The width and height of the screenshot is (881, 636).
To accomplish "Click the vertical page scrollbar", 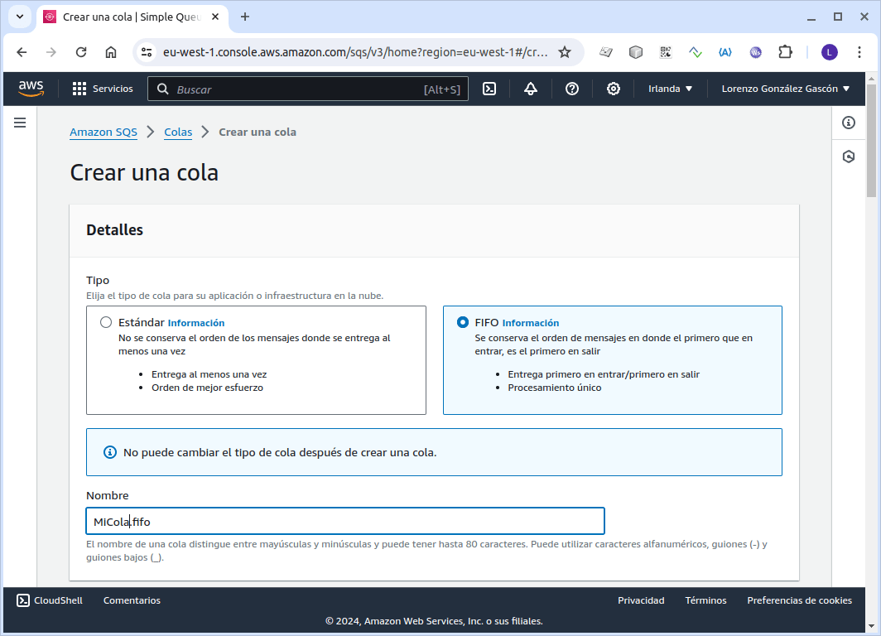I will coord(871,141).
